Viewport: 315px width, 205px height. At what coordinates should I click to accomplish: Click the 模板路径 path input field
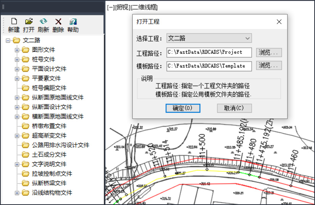coord(209,66)
